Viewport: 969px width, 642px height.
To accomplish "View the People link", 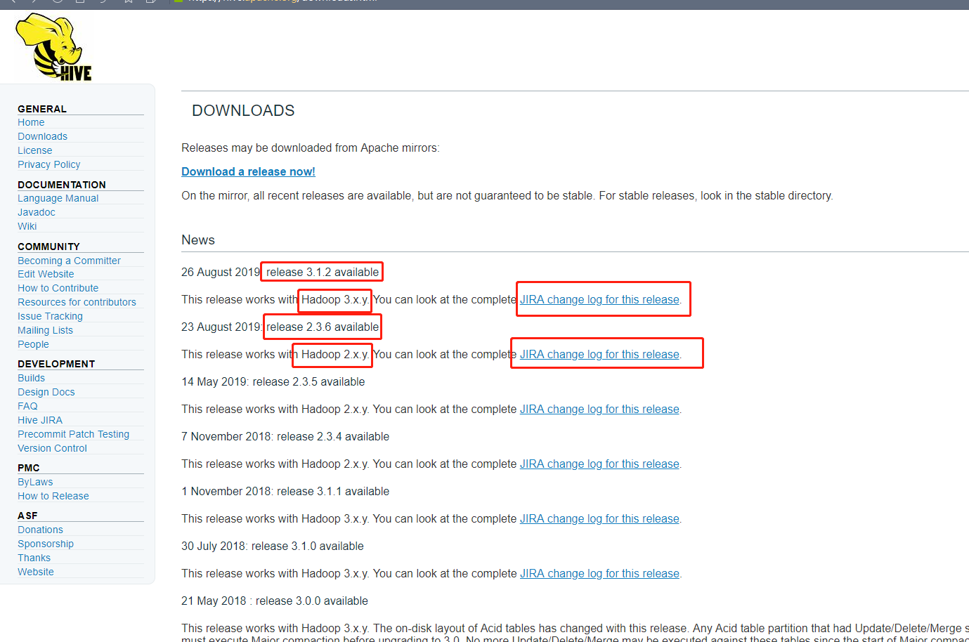I will tap(33, 344).
